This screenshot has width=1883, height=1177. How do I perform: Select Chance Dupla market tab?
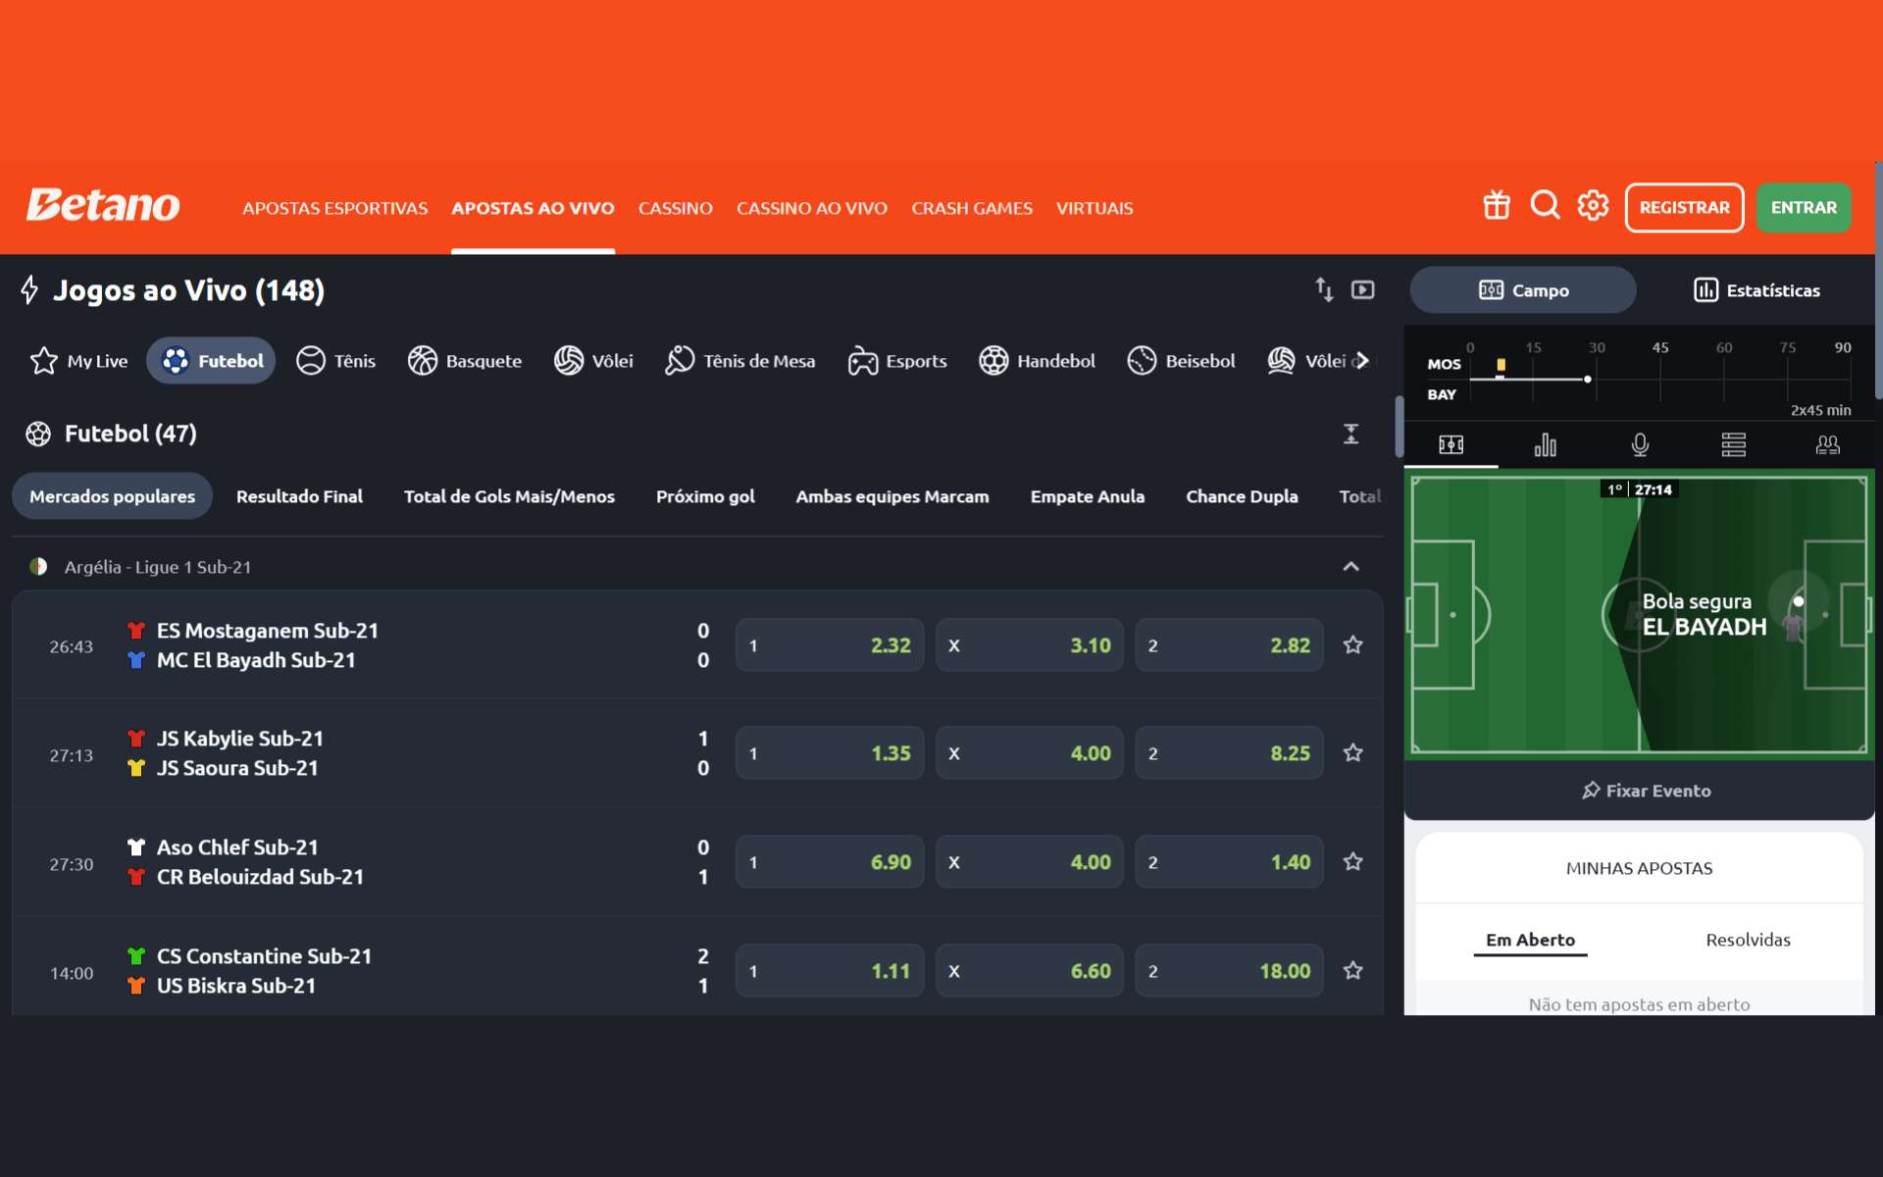point(1242,496)
